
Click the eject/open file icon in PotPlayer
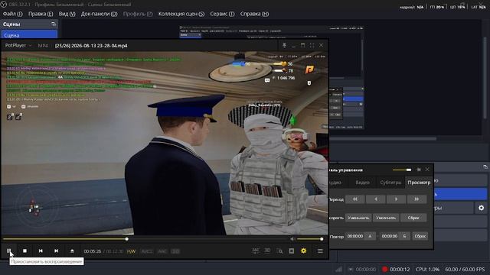72,251
